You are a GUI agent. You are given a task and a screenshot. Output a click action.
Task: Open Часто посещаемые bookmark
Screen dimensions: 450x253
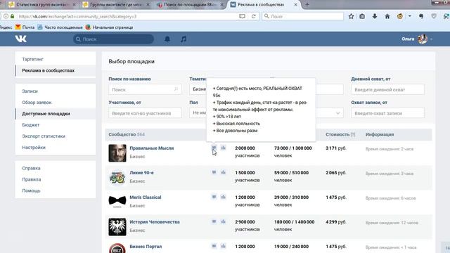[x=60, y=27]
